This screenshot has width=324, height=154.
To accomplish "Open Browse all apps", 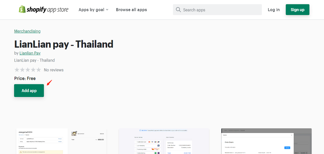I will pyautogui.click(x=131, y=10).
